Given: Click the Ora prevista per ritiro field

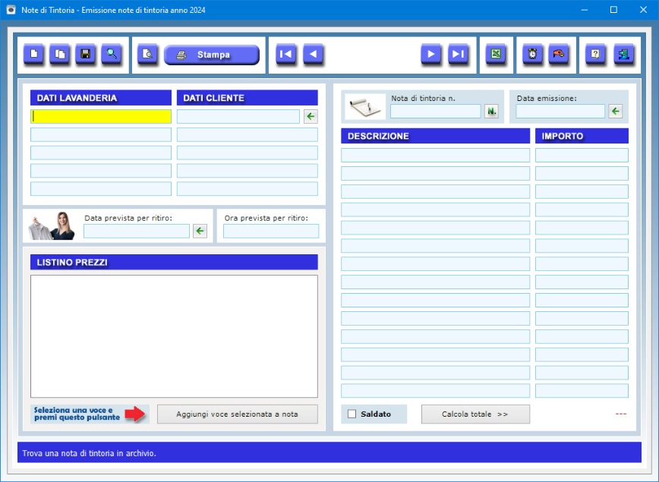Looking at the screenshot, I should [x=271, y=231].
